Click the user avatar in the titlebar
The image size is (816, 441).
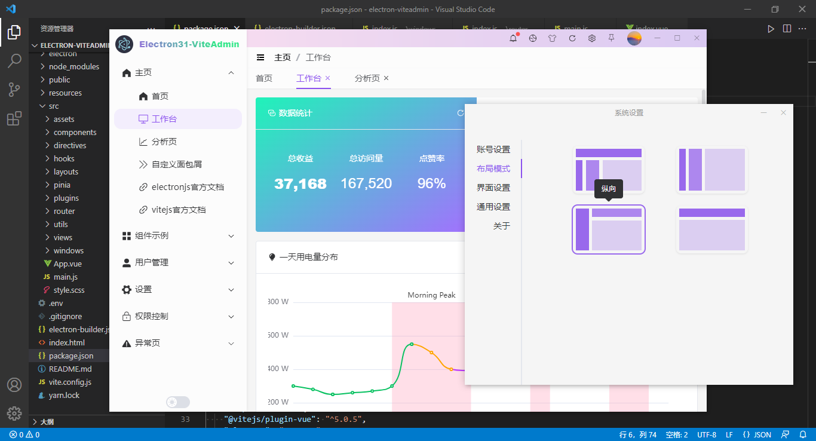pyautogui.click(x=634, y=38)
